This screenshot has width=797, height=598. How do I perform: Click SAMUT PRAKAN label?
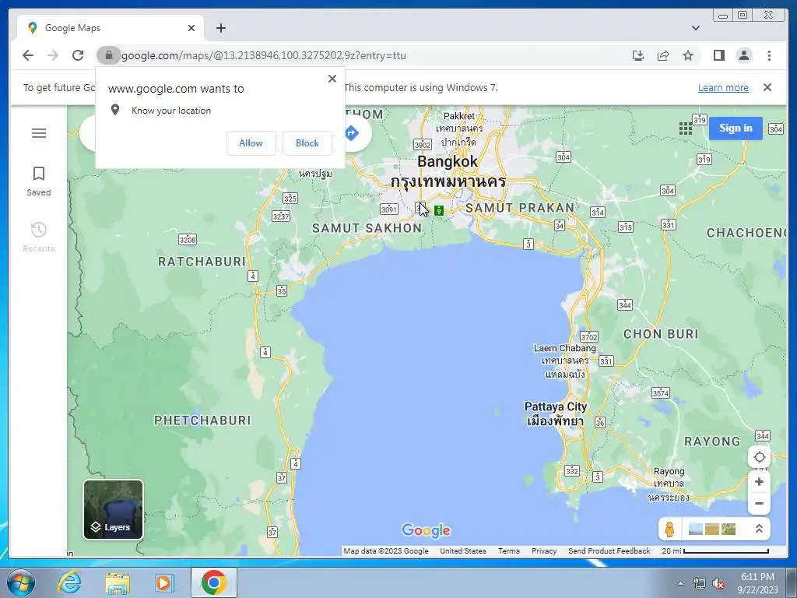tap(520, 207)
